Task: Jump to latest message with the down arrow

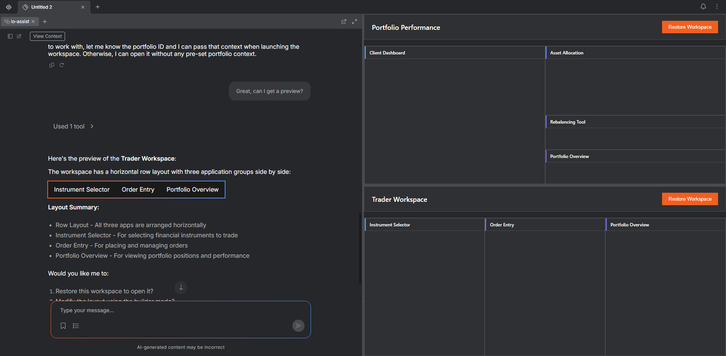Action: point(181,288)
